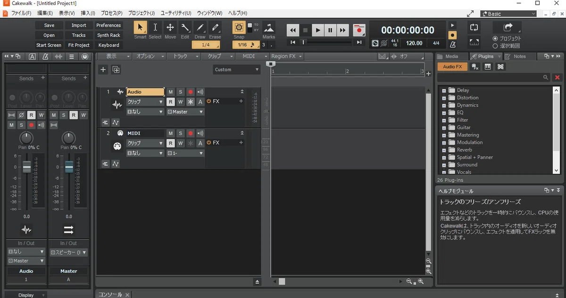Viewport: 566px width, 298px height.
Task: Toggle the Snap grid icon
Action: click(x=239, y=27)
